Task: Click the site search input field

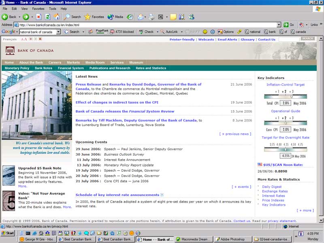Action: click(289, 39)
